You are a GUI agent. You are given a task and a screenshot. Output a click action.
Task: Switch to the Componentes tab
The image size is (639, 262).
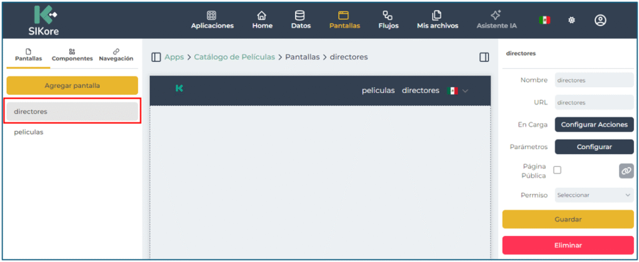(x=72, y=55)
